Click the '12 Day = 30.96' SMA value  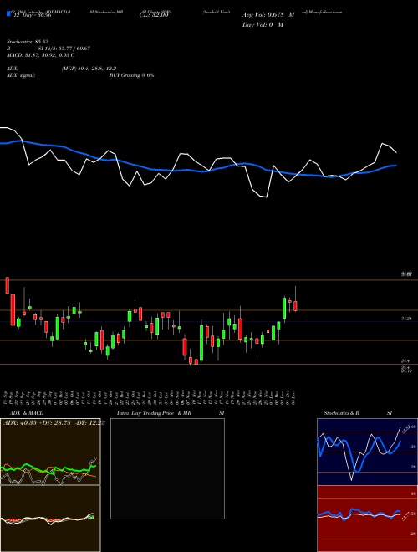[31, 16]
